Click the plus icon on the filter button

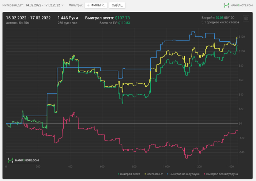point(88,5)
